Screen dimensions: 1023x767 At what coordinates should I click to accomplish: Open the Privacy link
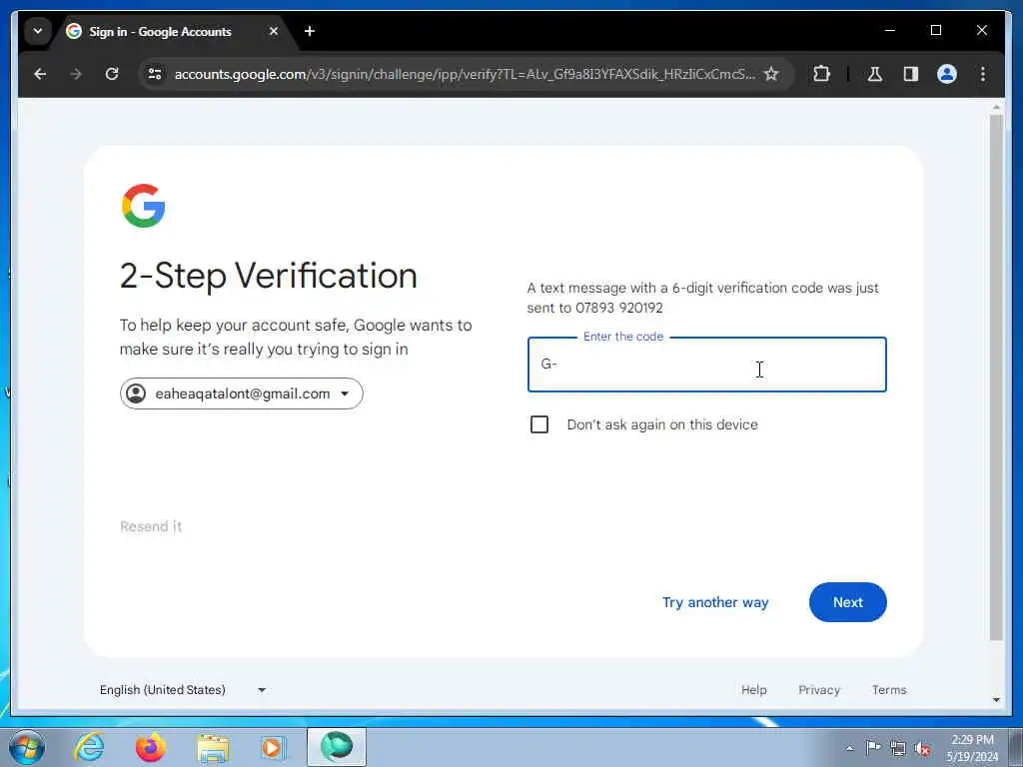pos(819,690)
